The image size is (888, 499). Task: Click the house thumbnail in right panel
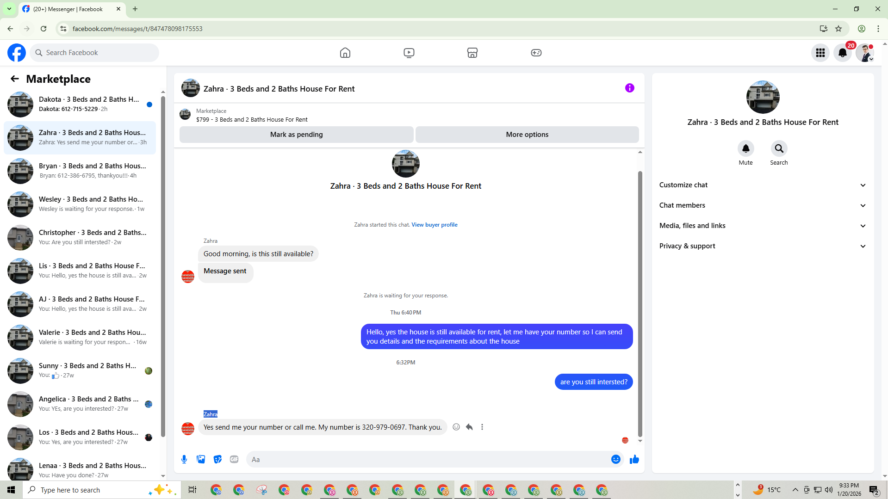click(x=763, y=97)
